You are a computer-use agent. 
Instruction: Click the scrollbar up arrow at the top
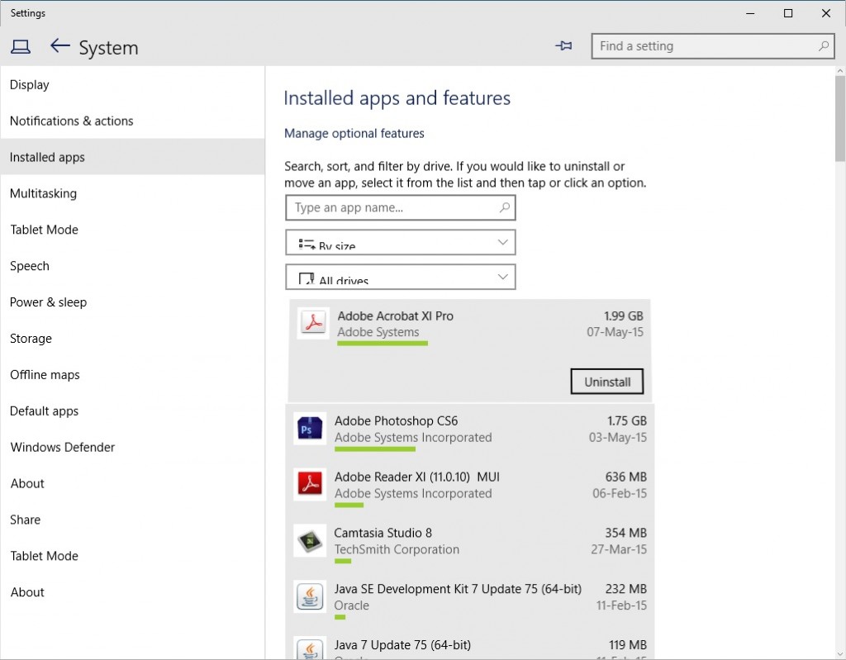pyautogui.click(x=840, y=71)
